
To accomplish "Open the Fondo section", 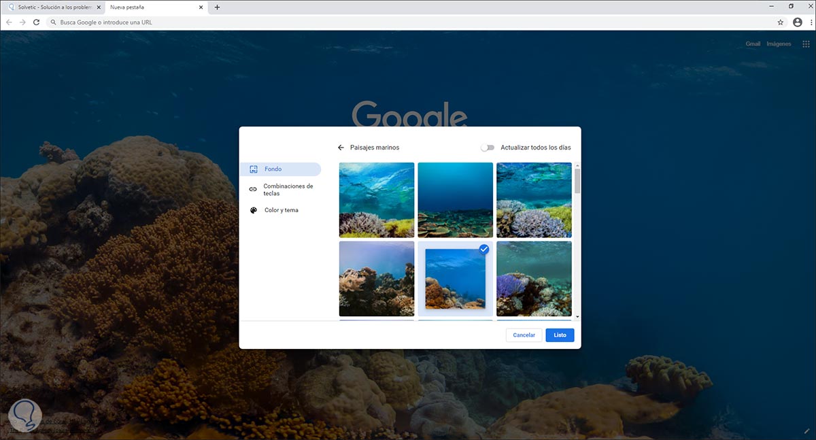I will 280,169.
